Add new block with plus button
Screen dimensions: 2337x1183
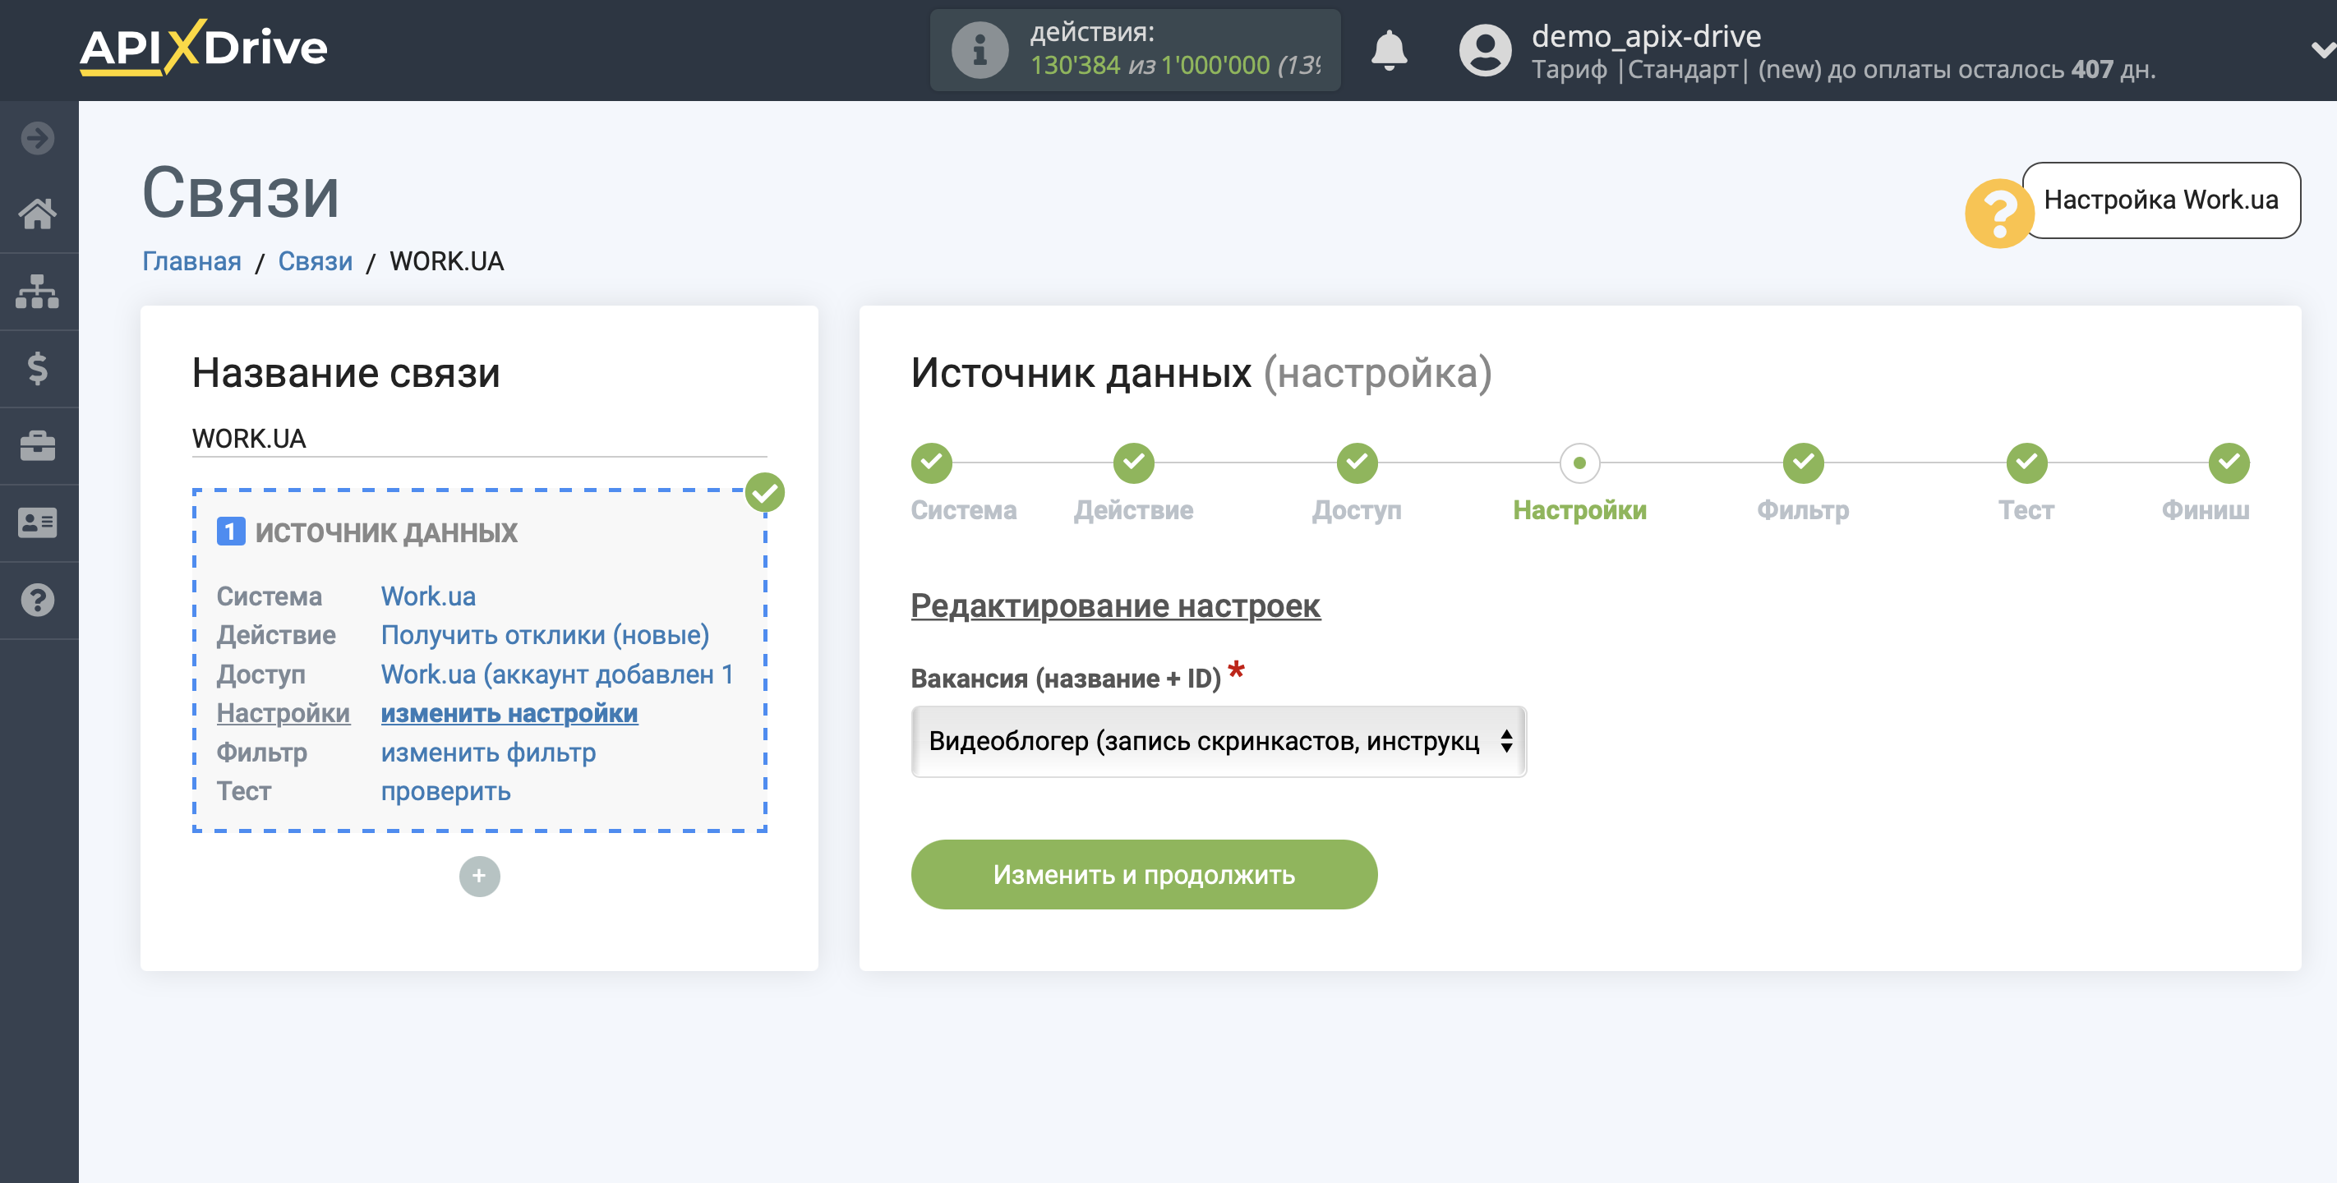(x=479, y=876)
